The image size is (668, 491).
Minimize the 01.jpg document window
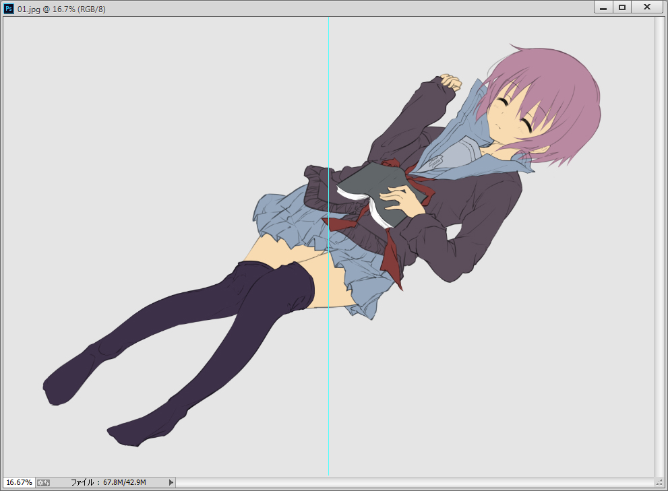coord(603,7)
